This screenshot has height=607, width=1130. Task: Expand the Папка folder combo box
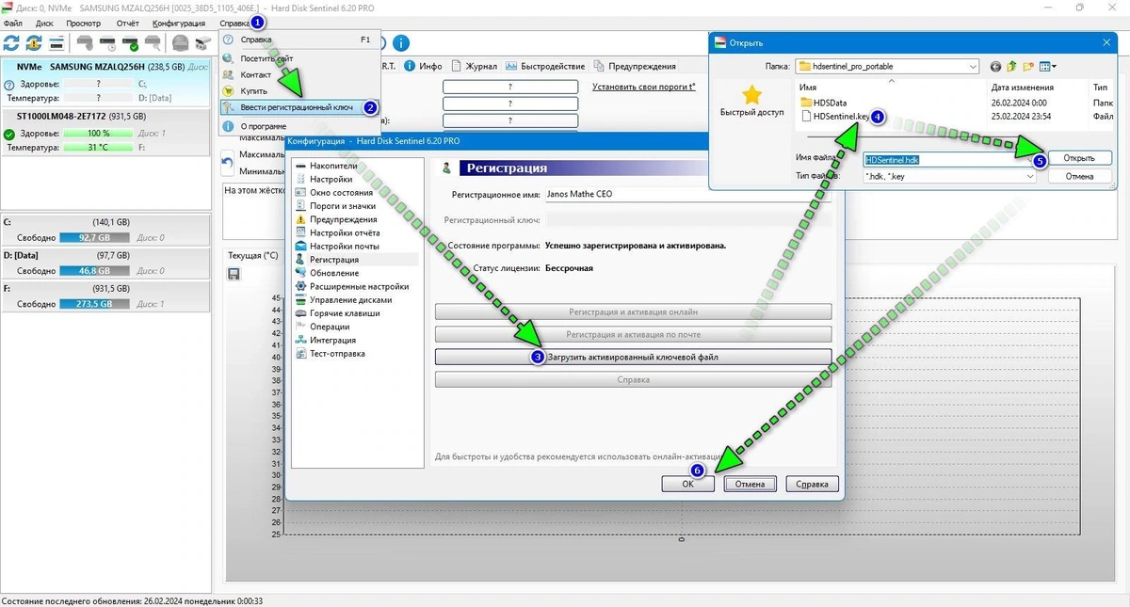click(x=973, y=67)
